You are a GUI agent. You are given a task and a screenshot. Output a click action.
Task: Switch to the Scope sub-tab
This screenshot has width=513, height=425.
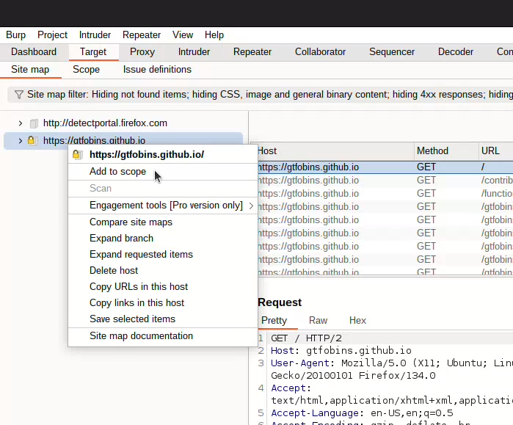pos(86,70)
